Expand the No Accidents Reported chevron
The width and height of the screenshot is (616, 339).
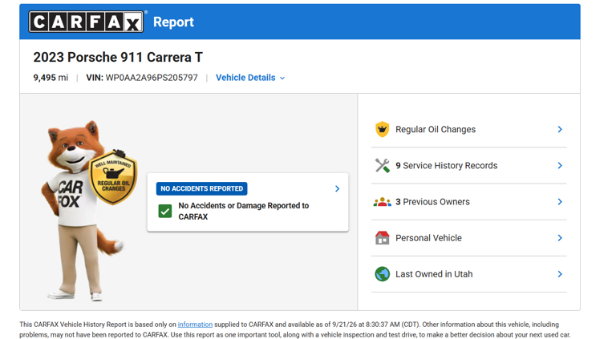click(x=337, y=188)
